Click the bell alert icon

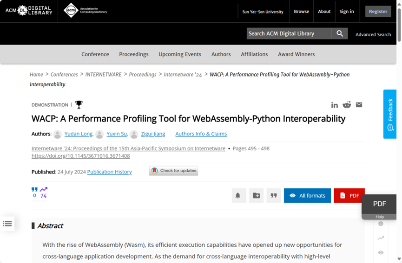coord(238,196)
